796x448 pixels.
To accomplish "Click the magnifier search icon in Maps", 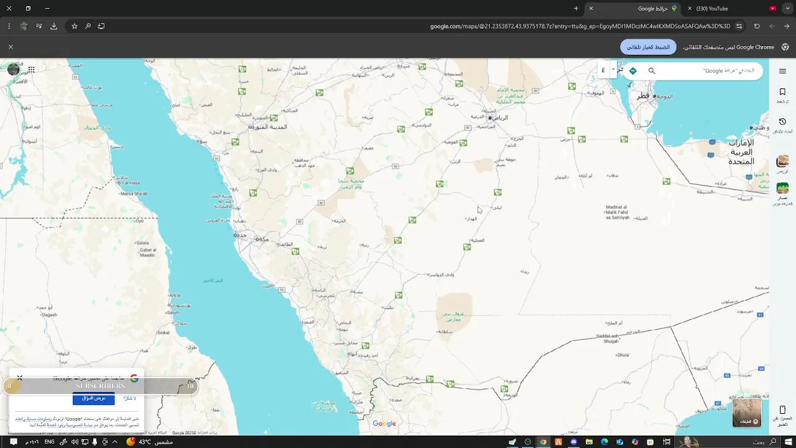I will coord(652,71).
